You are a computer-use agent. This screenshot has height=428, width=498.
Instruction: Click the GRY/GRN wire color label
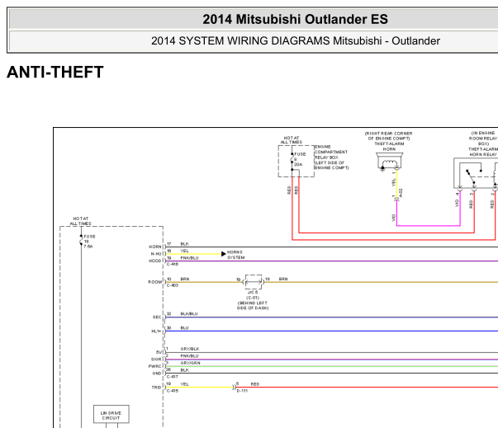190,363
